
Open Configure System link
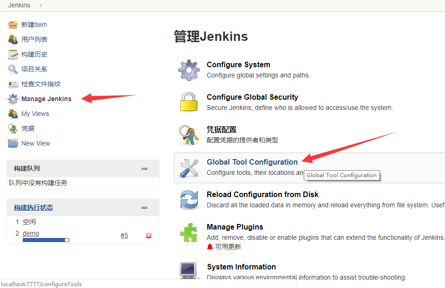[238, 64]
